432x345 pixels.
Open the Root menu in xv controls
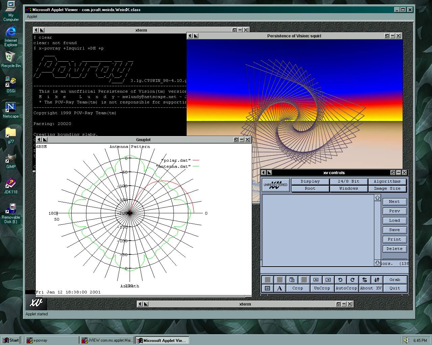(310, 188)
